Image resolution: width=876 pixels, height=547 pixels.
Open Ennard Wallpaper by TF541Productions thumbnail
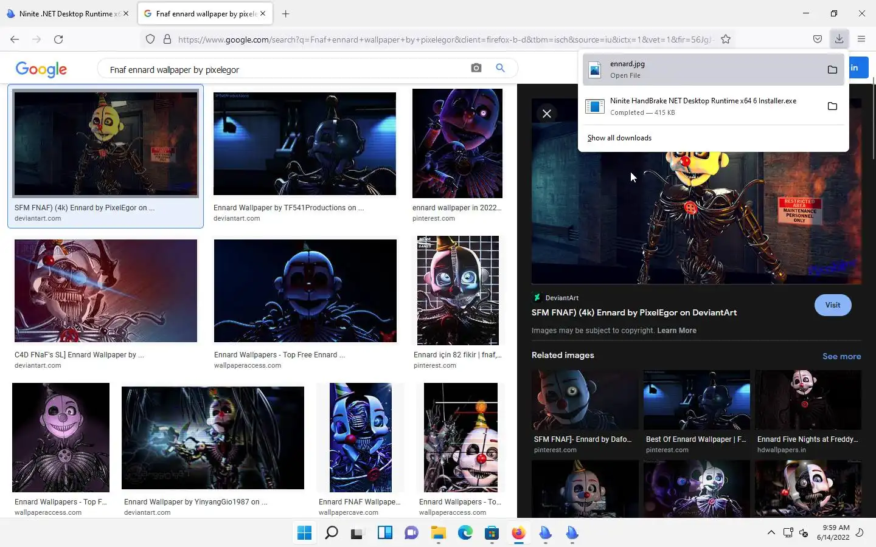pos(305,143)
